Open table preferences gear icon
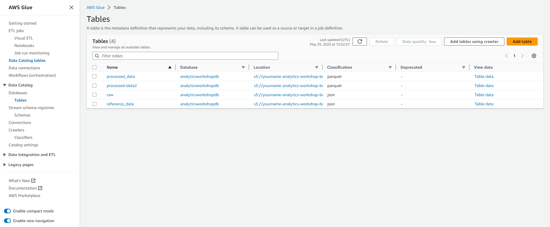 tap(534, 56)
